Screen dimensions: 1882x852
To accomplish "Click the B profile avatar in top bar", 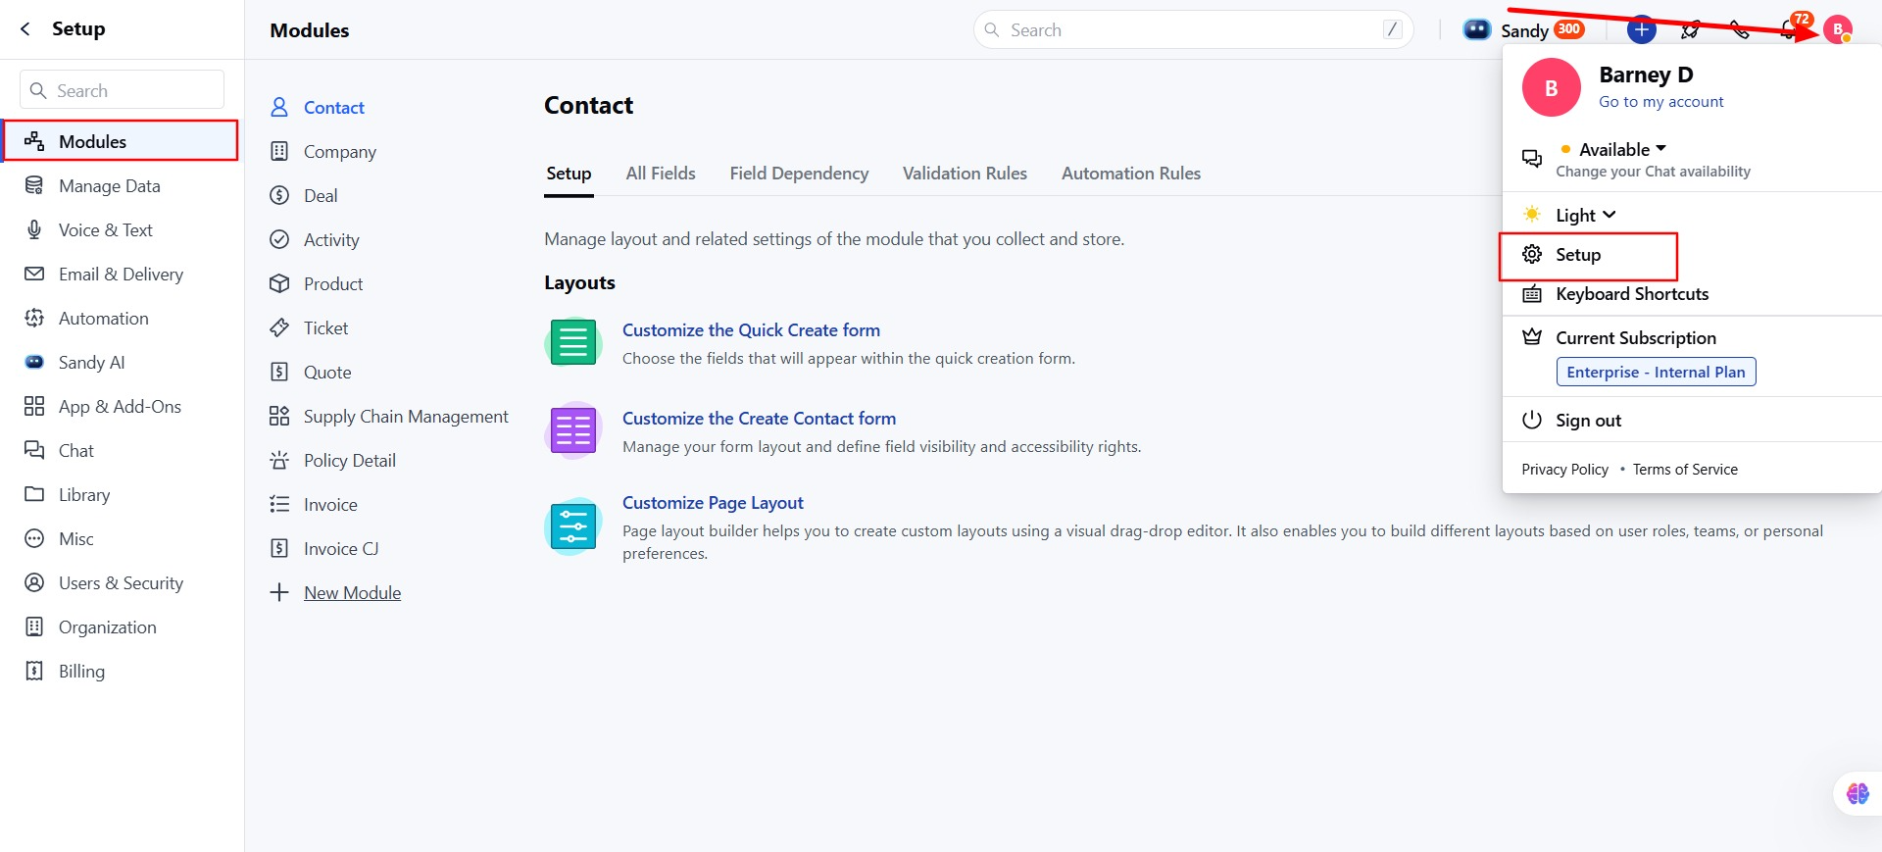I will click(x=1838, y=29).
